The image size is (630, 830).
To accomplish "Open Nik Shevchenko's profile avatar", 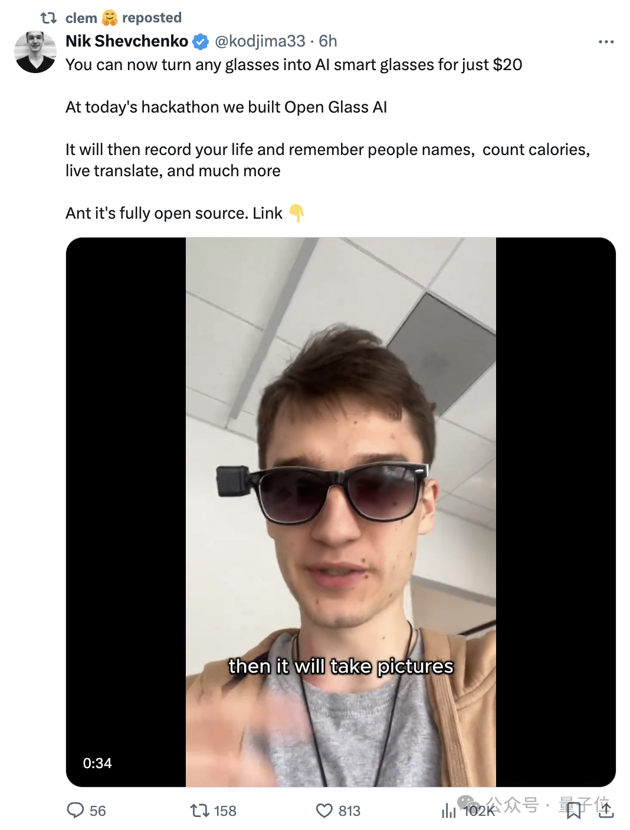I will (x=35, y=52).
